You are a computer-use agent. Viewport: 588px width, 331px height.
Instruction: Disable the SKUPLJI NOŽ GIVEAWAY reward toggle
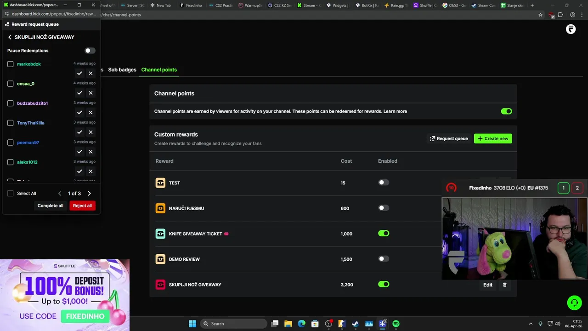[x=384, y=284]
